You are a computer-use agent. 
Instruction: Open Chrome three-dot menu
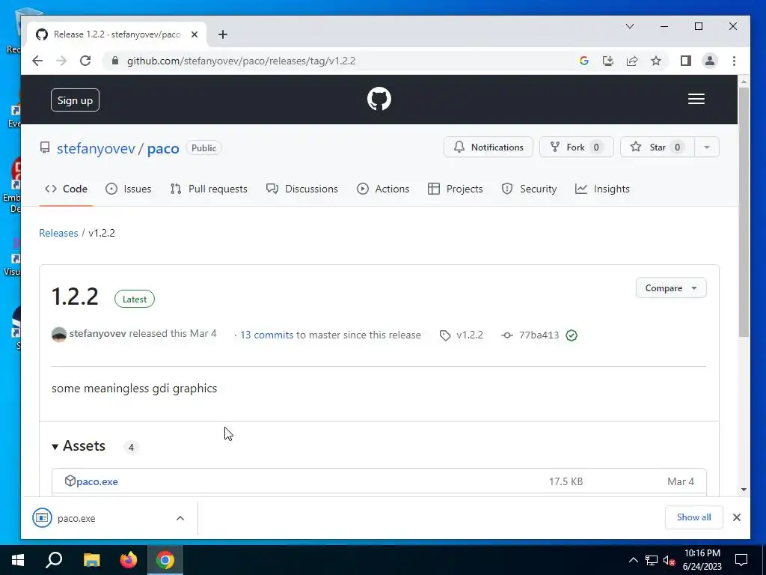[x=734, y=61]
